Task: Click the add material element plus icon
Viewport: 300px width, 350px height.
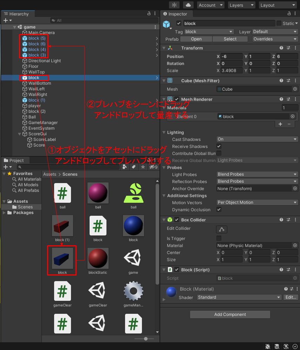Action: coord(280,124)
